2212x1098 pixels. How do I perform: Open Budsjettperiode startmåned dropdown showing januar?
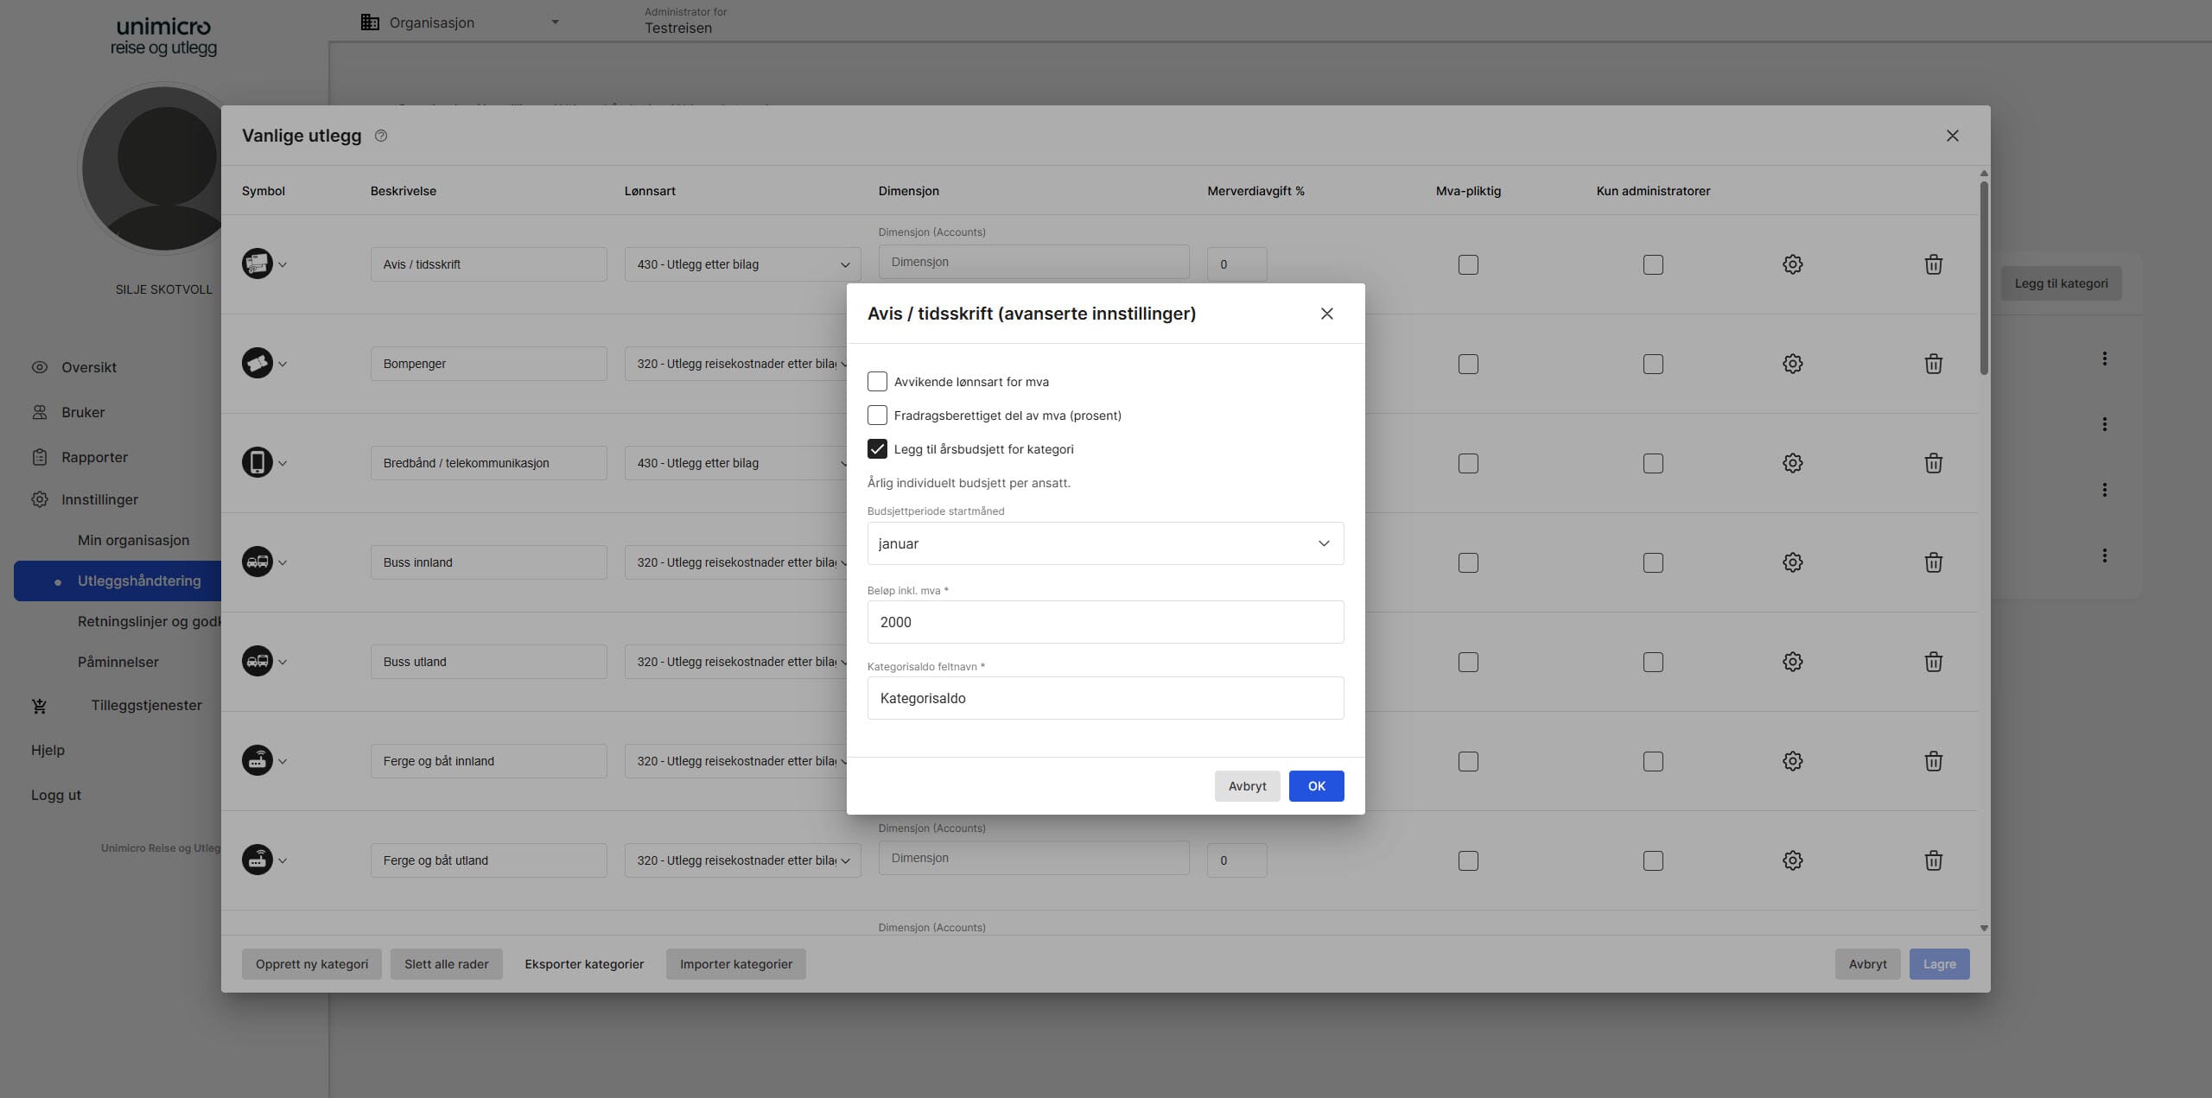click(1104, 543)
